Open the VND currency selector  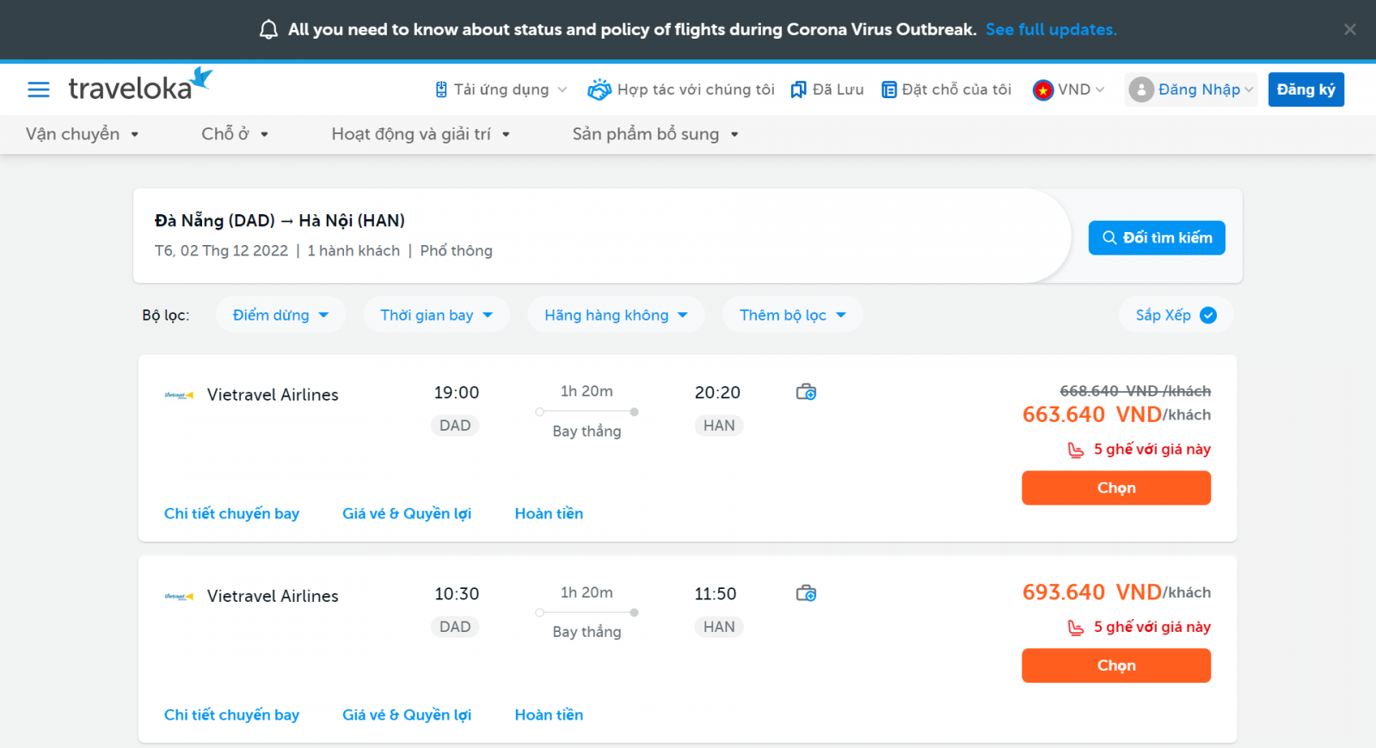coord(1068,89)
